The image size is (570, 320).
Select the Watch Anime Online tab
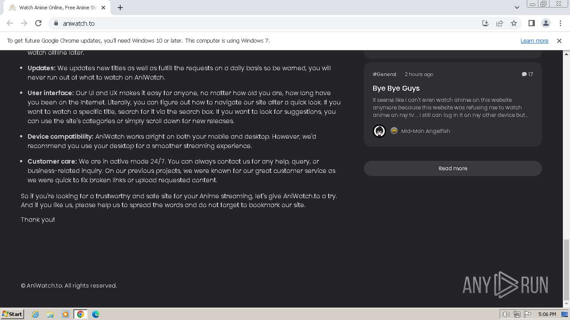pos(53,8)
